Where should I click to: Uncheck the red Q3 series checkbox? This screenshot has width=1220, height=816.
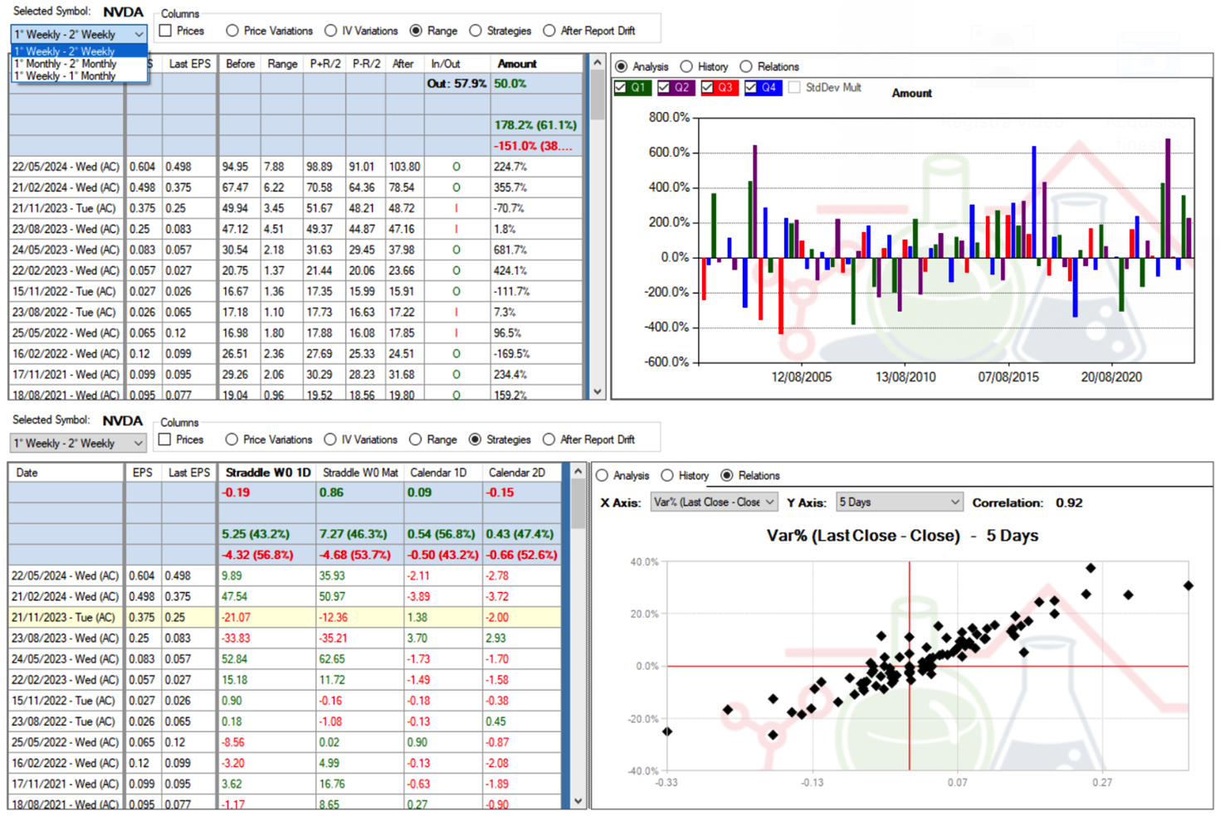[x=707, y=87]
